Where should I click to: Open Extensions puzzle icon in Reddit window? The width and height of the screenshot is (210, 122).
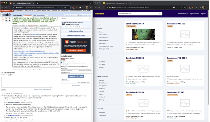click(x=80, y=7)
